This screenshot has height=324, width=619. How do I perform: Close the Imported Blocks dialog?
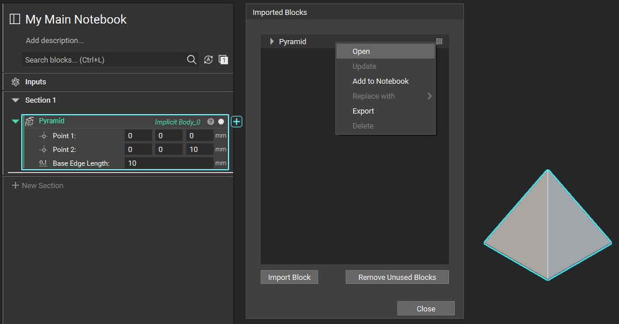(x=426, y=309)
